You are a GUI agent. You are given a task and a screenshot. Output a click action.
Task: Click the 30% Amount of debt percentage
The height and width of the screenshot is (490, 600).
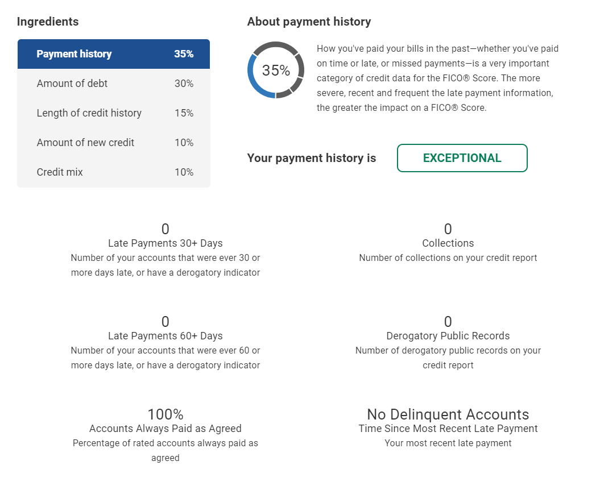coord(184,84)
